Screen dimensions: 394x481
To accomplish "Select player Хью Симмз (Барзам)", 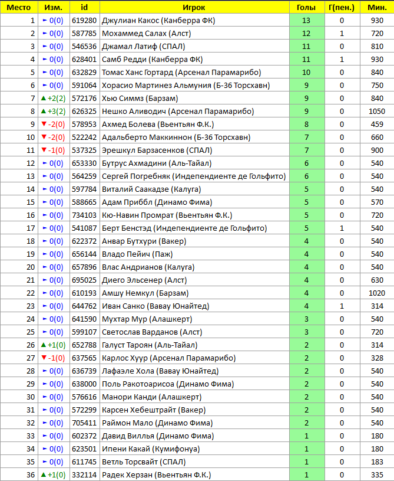I will pos(140,99).
